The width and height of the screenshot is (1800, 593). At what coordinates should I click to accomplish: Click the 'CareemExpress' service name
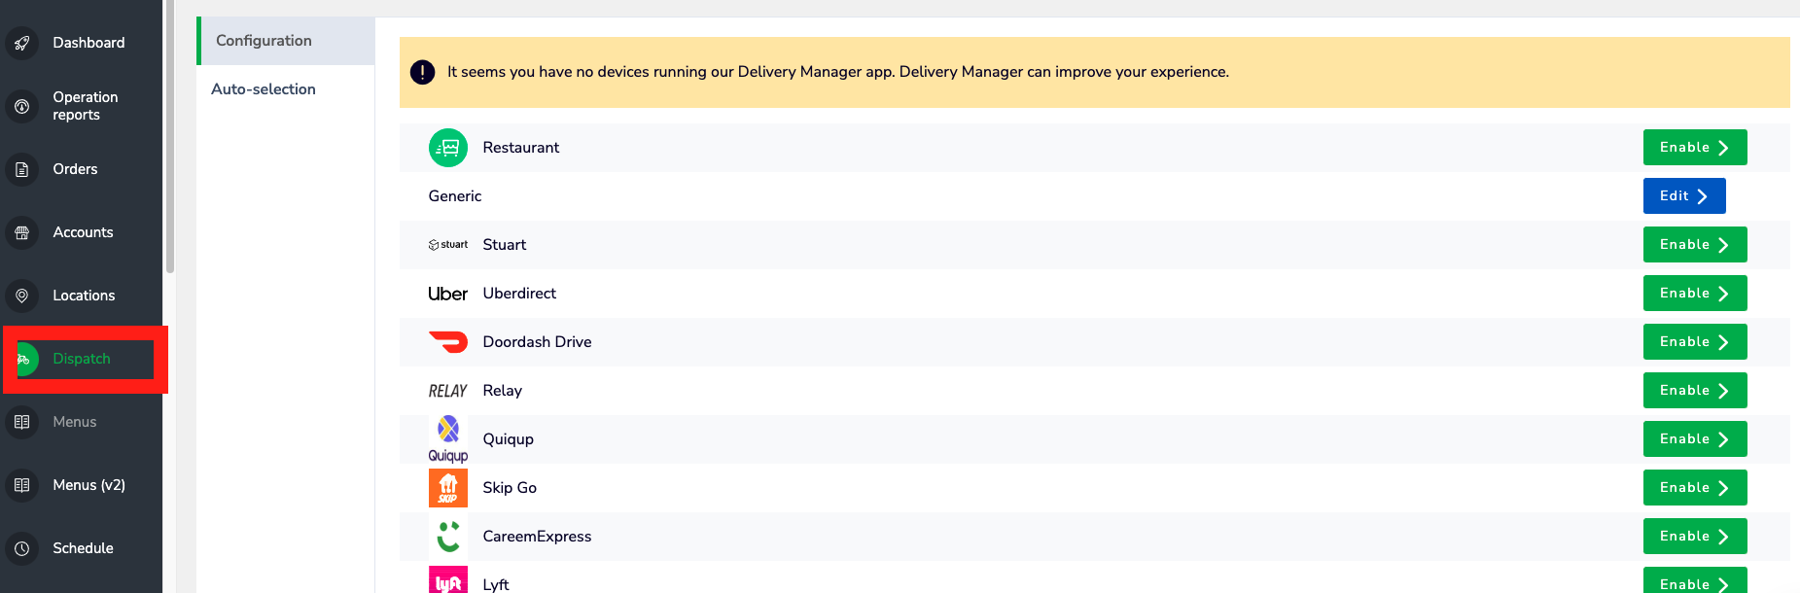[x=538, y=537]
